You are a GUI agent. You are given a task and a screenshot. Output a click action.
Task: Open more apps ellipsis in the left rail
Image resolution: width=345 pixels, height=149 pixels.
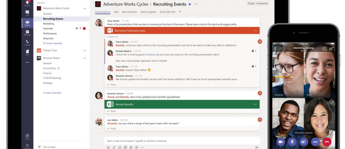(x=27, y=62)
